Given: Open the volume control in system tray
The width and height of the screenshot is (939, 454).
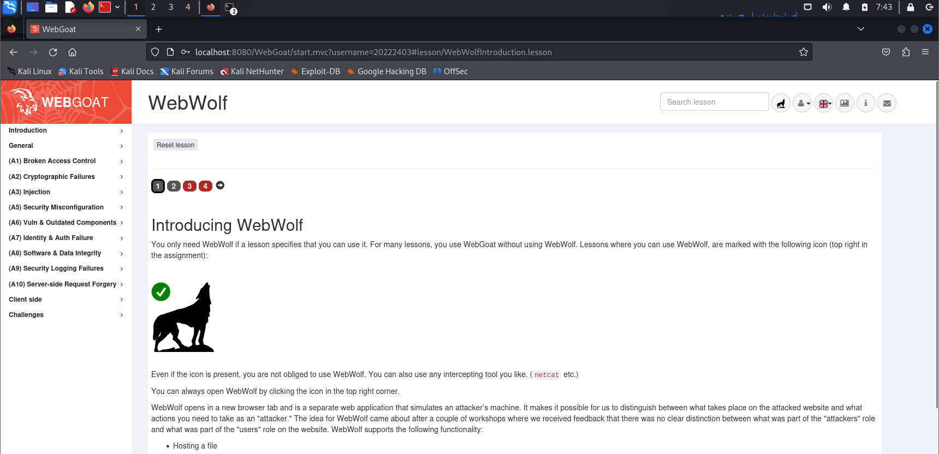Looking at the screenshot, I should tap(827, 7).
